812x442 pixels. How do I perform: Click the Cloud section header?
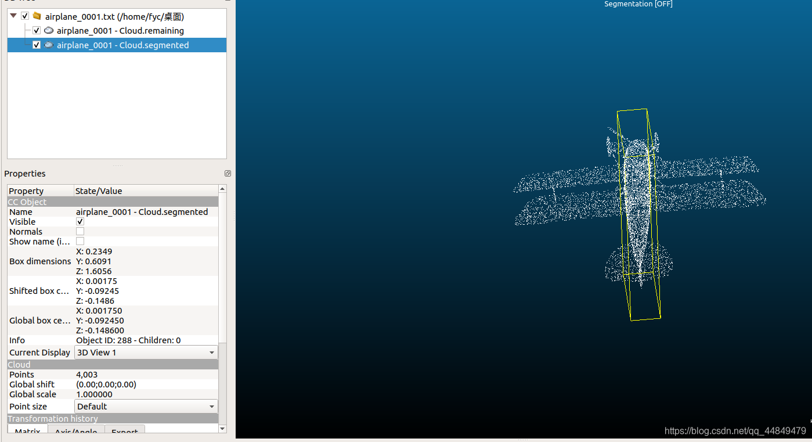113,365
